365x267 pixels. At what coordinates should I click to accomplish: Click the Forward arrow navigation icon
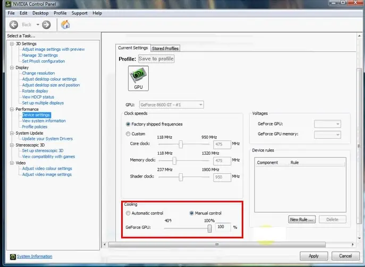(x=46, y=24)
